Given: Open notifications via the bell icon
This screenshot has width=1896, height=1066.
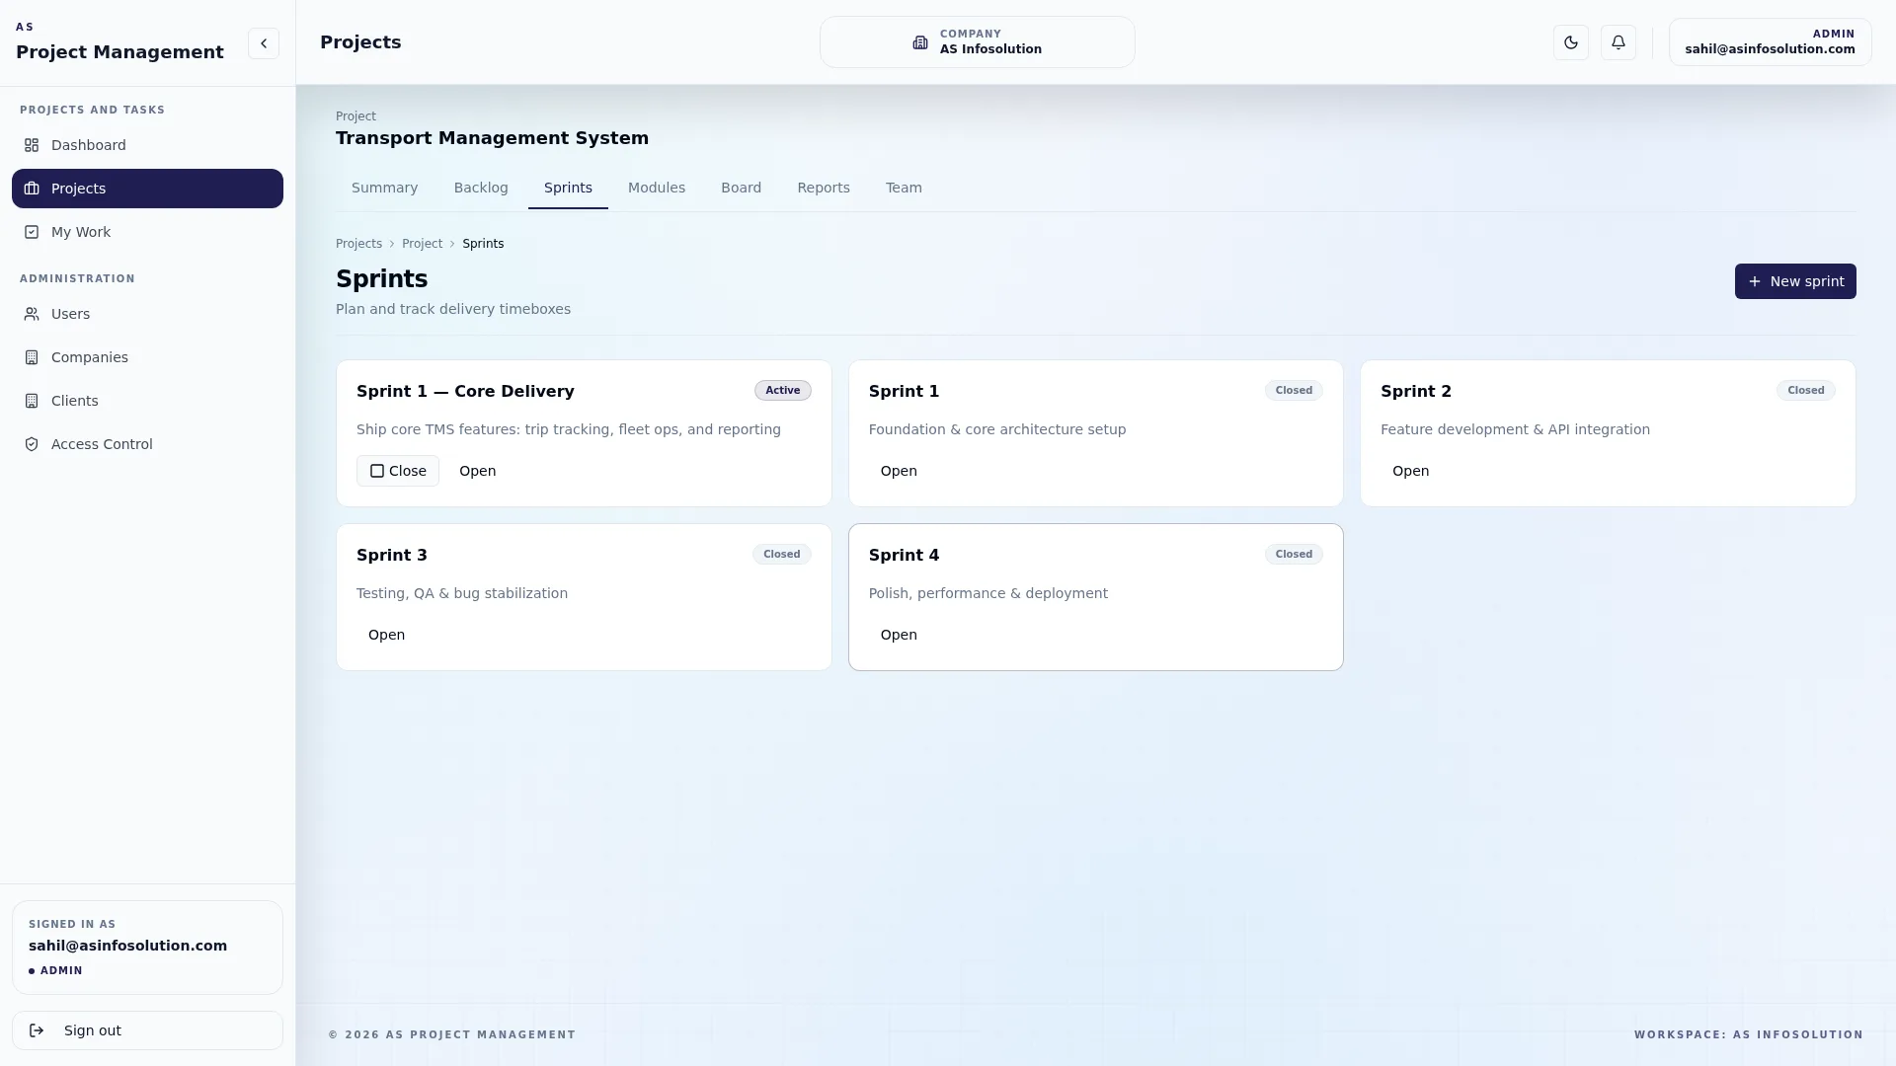Looking at the screenshot, I should point(1619,42).
